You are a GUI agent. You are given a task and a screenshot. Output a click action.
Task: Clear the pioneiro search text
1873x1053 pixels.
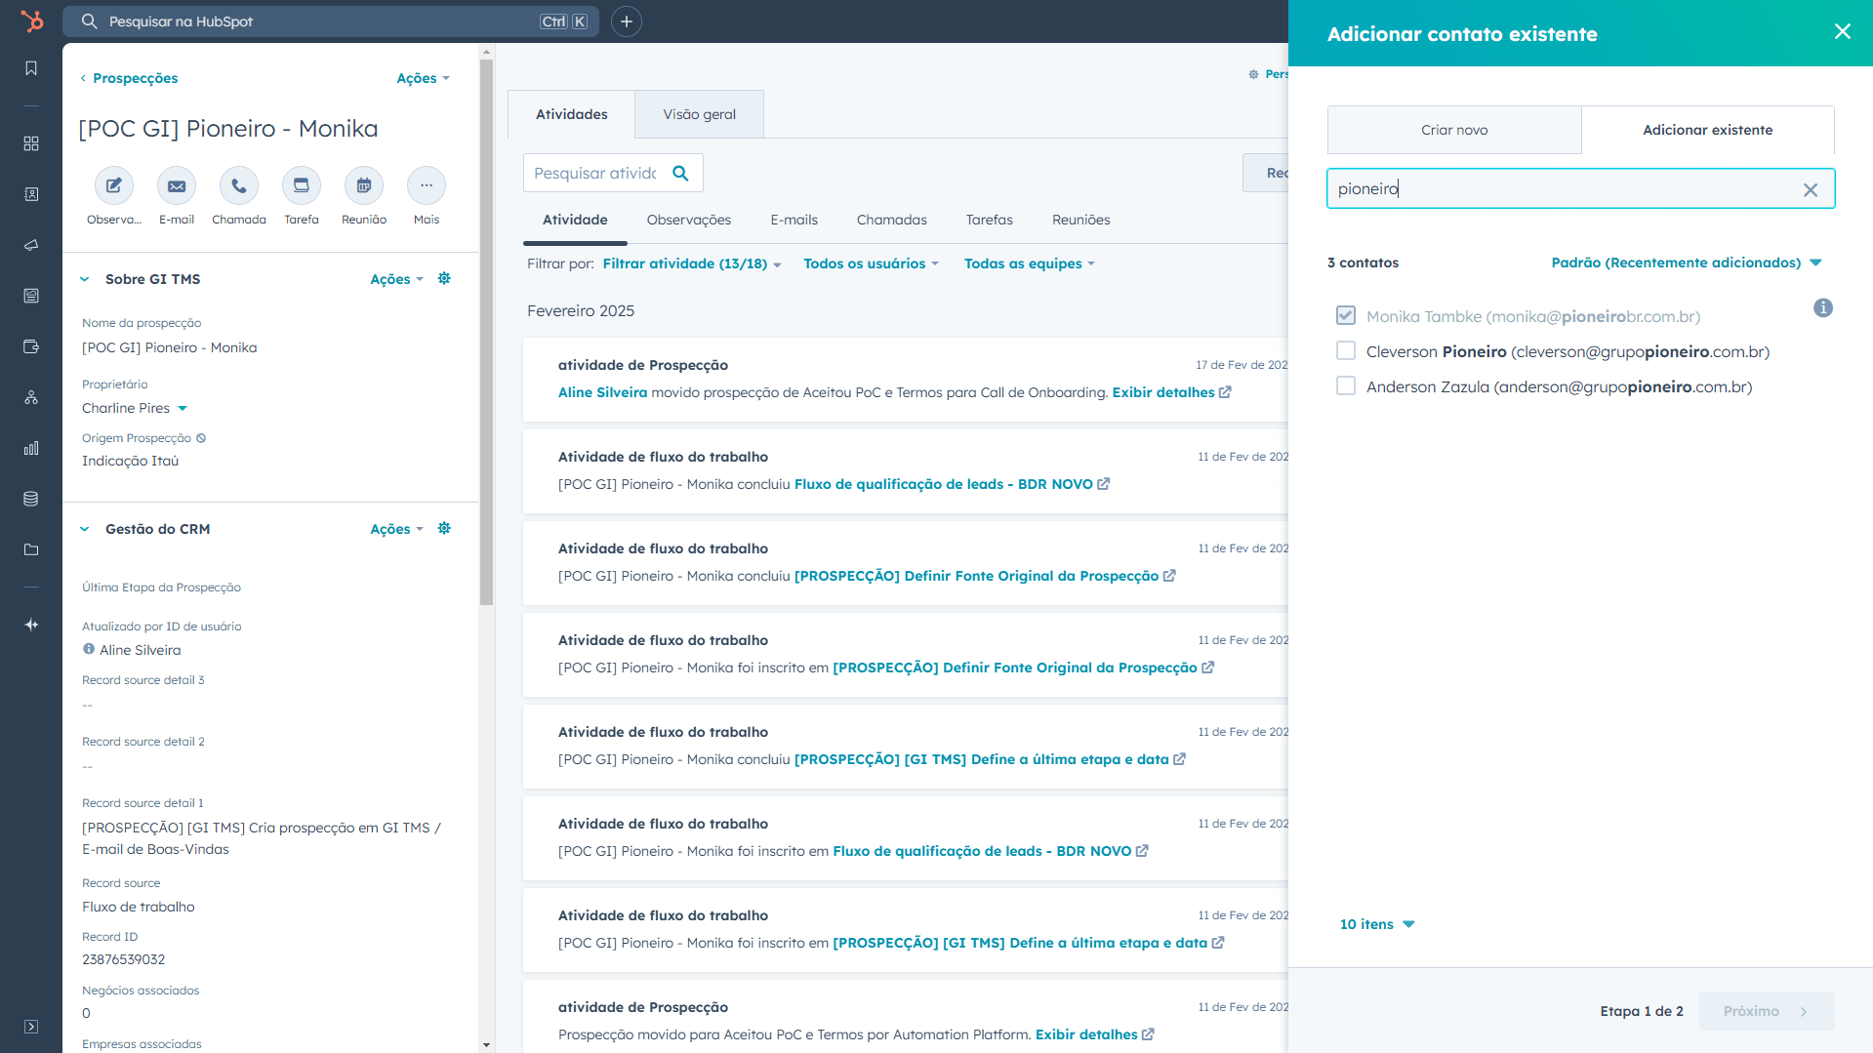click(1811, 189)
